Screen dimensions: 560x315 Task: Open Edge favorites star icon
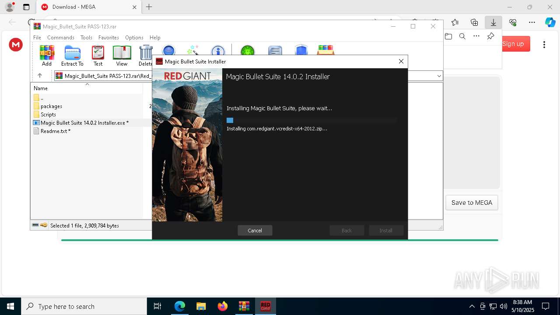click(x=455, y=22)
